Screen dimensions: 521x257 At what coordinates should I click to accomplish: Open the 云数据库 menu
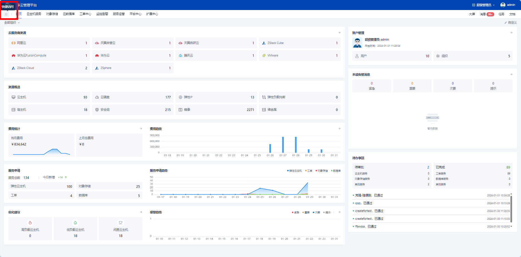point(69,14)
